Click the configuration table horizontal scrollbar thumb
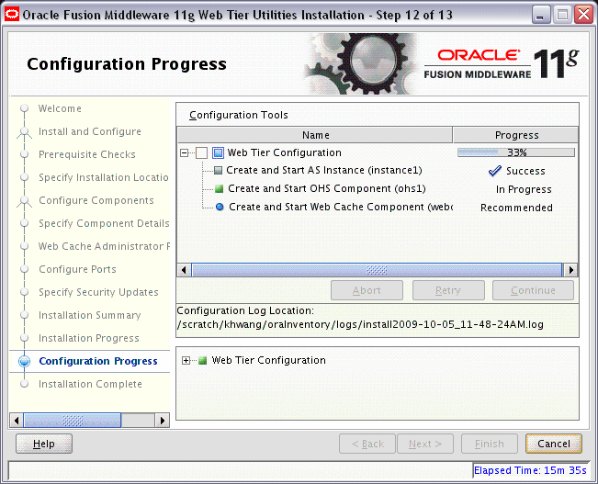598x484 pixels. point(377,270)
